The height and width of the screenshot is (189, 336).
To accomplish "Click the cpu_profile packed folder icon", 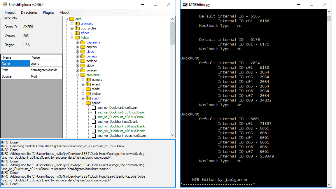I will [77, 28].
